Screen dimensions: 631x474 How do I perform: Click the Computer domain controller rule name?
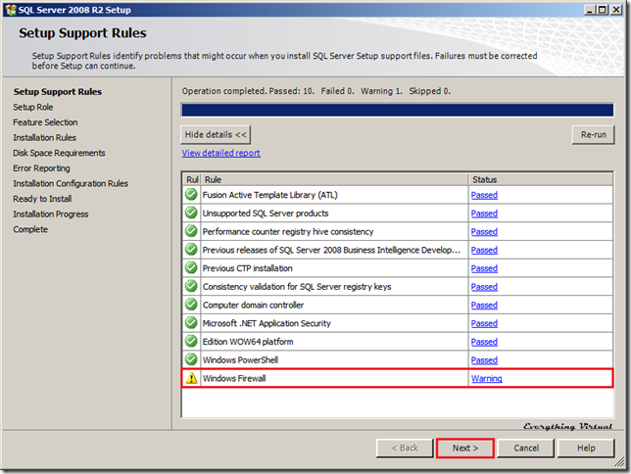253,305
